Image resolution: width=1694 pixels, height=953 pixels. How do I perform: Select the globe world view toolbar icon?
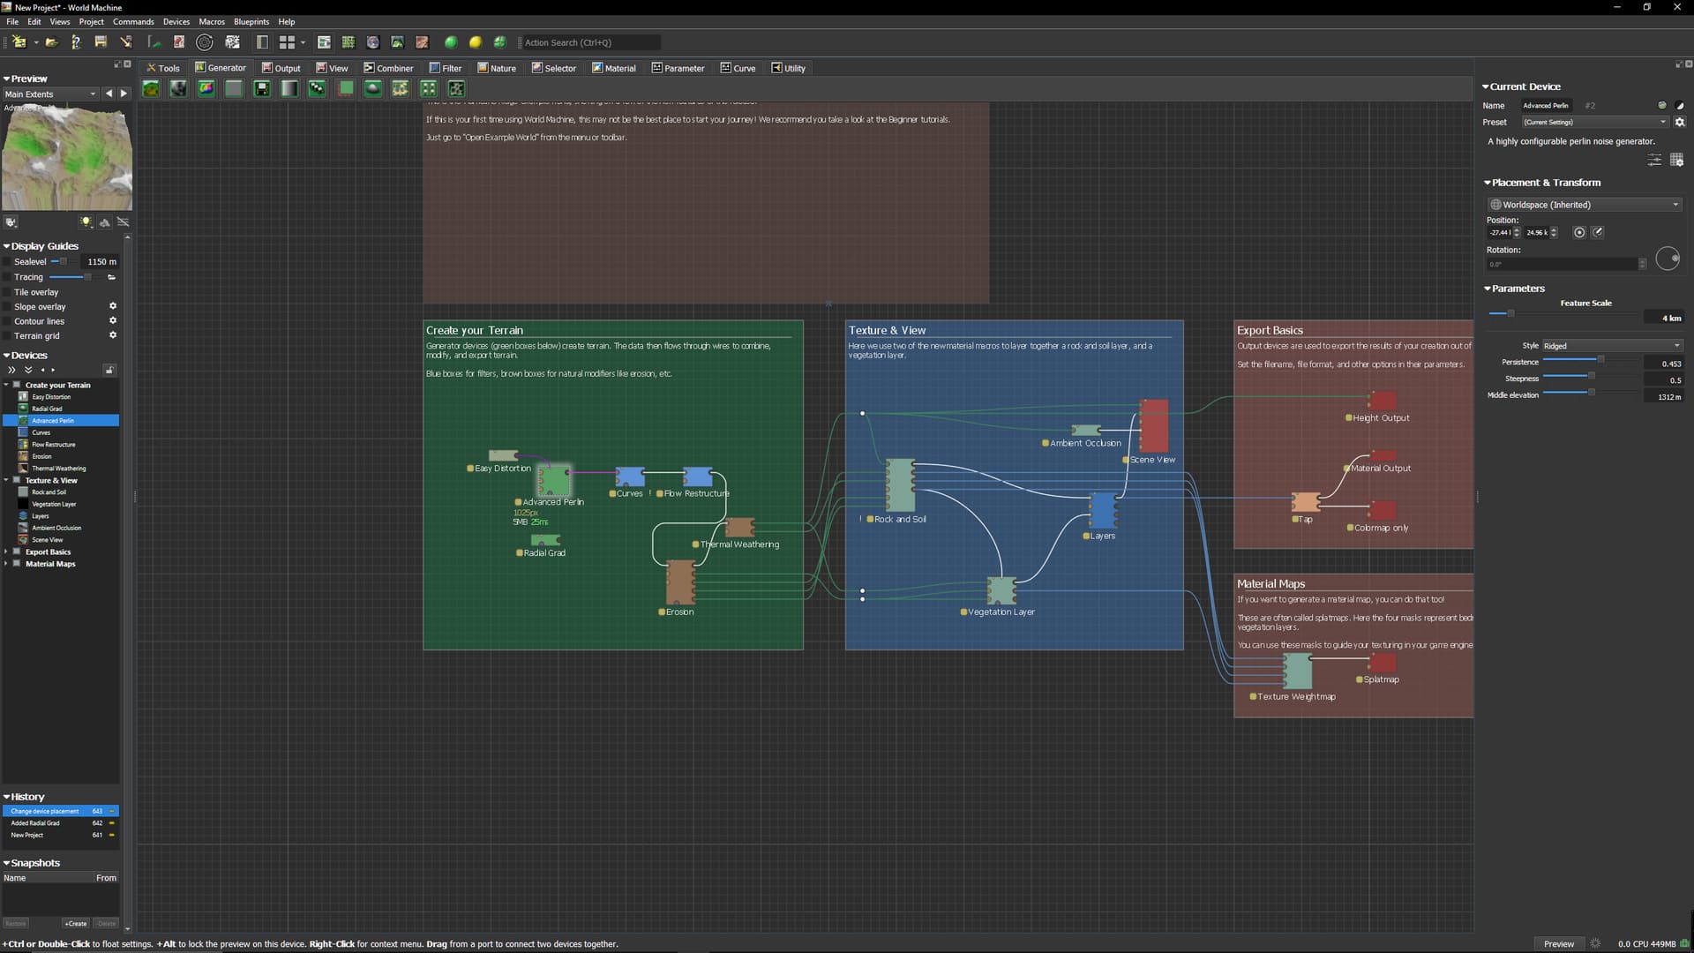(x=372, y=42)
